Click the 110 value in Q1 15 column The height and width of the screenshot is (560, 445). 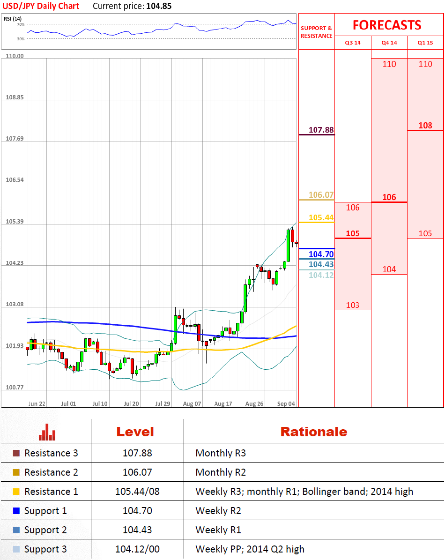pos(425,64)
